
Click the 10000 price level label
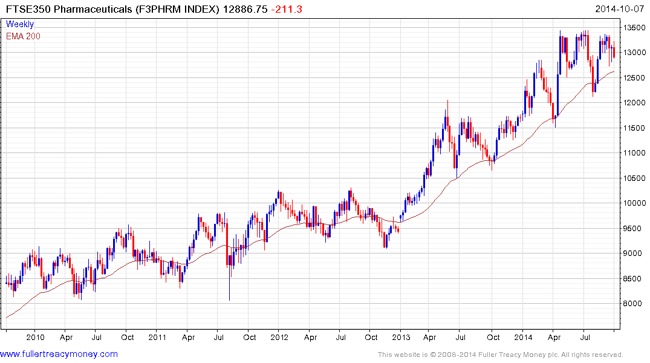pos(634,203)
